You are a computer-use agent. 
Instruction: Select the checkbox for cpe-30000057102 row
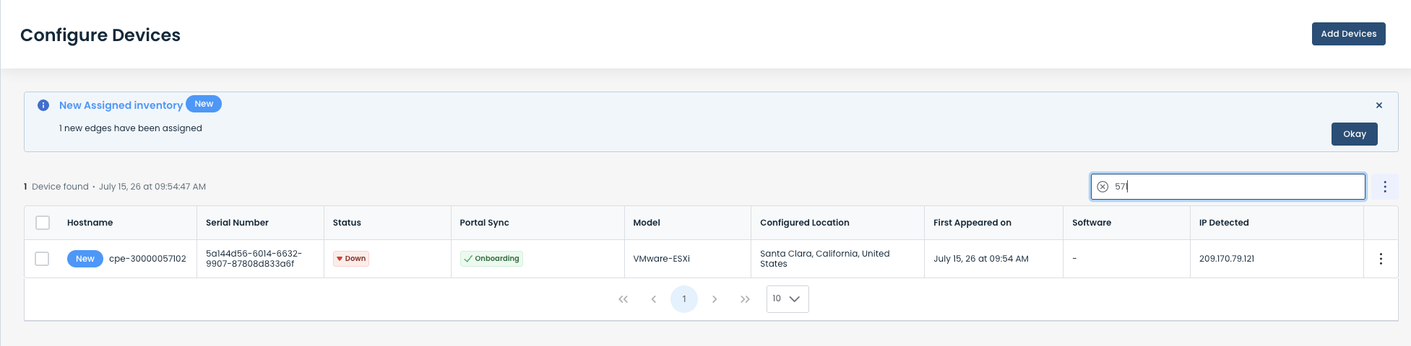(42, 259)
